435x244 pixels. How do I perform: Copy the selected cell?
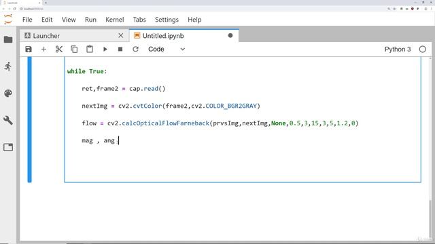(74, 49)
